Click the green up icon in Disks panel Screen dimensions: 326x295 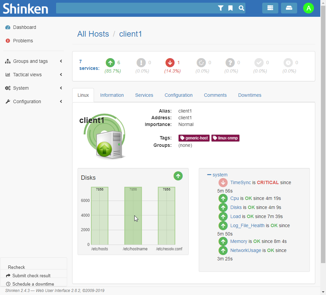[x=178, y=176]
